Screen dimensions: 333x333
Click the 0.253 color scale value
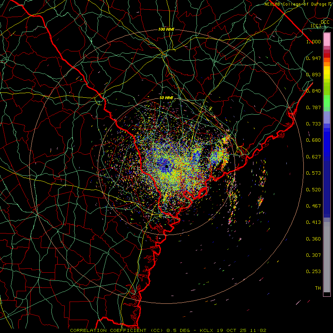(313, 272)
